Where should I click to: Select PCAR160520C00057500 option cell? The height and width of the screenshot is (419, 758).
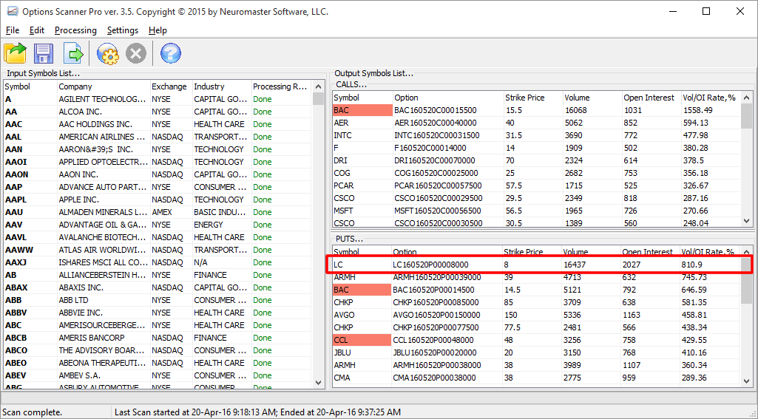pyautogui.click(x=438, y=185)
